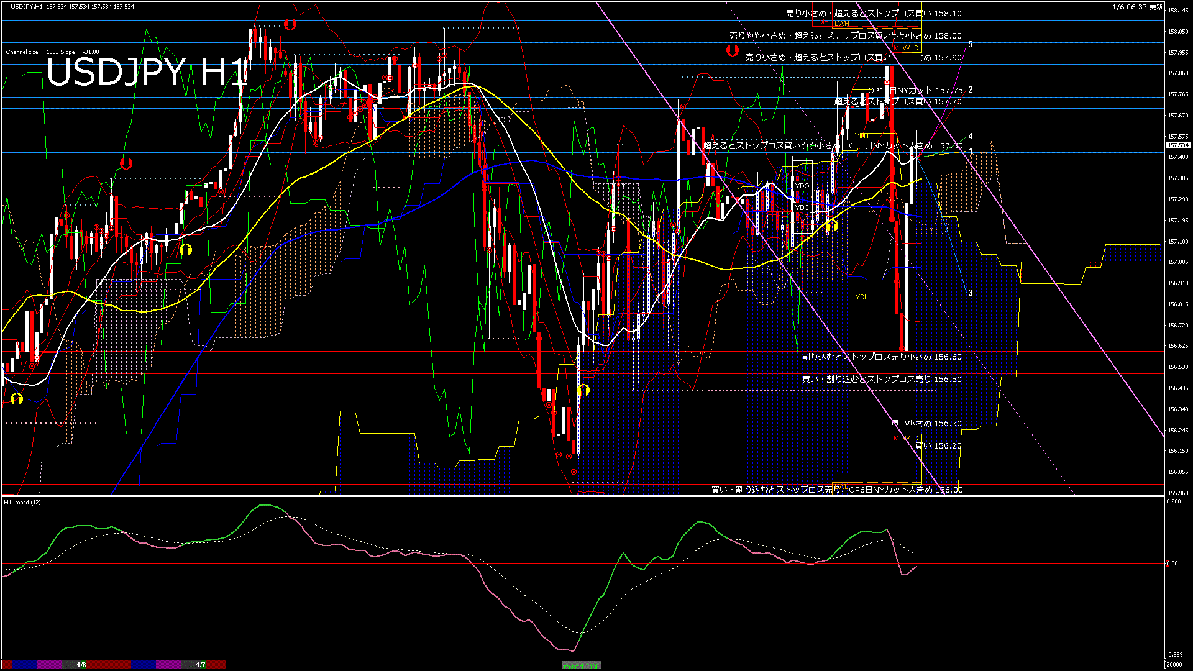This screenshot has height=671, width=1193.
Task: Click the "H1 macd (12)" indicator title
Action: pyautogui.click(x=22, y=502)
